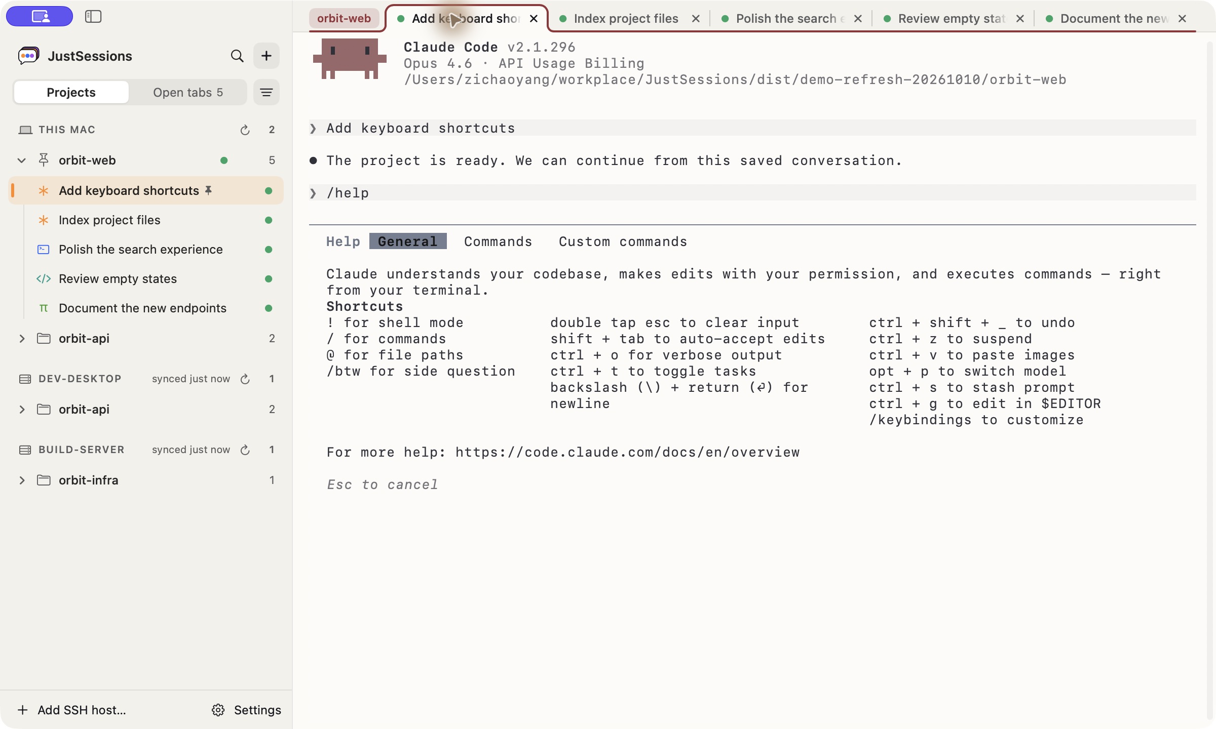Screen dimensions: 1216x729
Task: Select the General help tab
Action: click(408, 241)
